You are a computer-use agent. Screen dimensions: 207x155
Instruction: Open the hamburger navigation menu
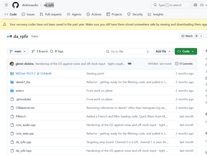7,5
